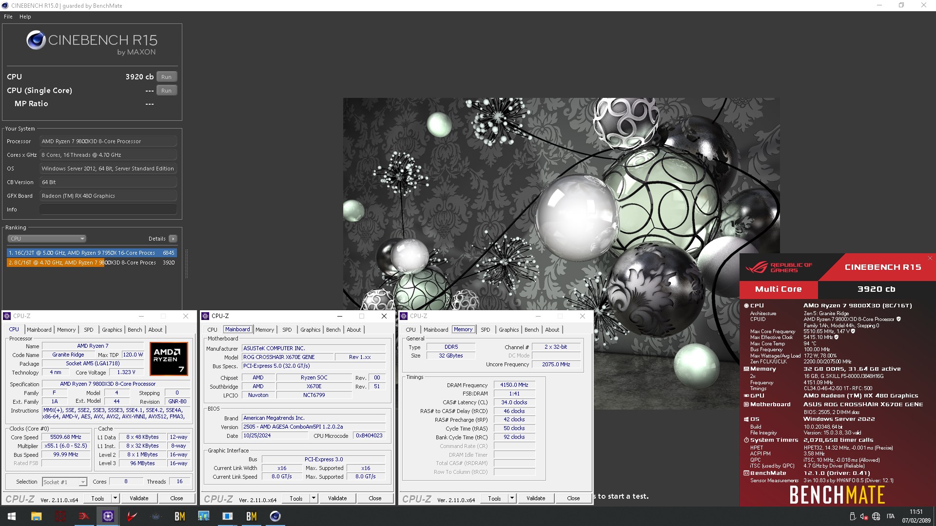936x526 pixels.
Task: Click the muted speaker tray icon
Action: (x=864, y=516)
